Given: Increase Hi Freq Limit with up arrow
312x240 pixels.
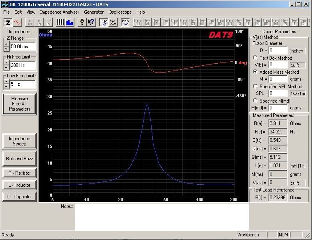Looking at the screenshot, I should point(6,63).
